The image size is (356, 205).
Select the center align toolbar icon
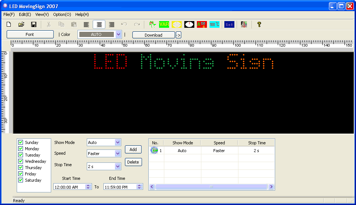tap(99, 24)
